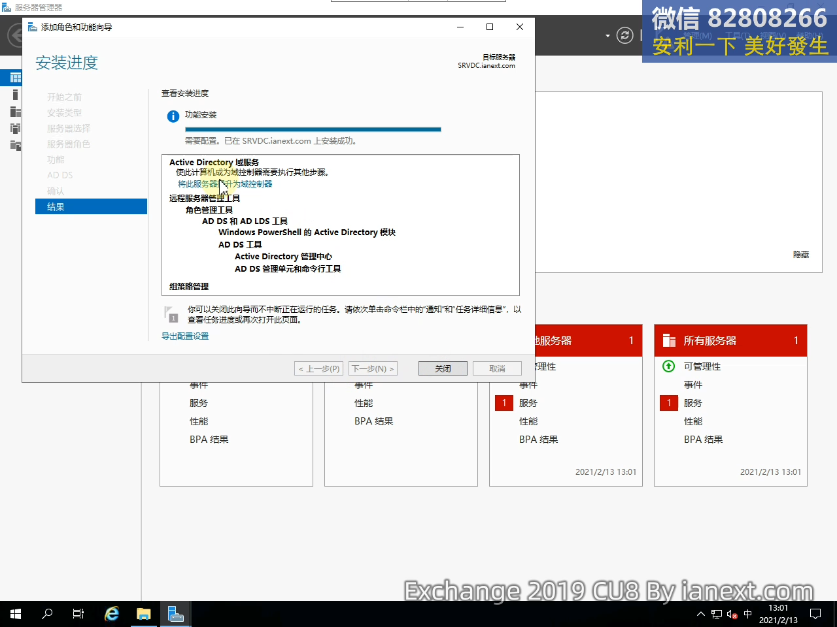Image resolution: width=837 pixels, height=627 pixels.
Task: Click the 取消 button
Action: [497, 368]
